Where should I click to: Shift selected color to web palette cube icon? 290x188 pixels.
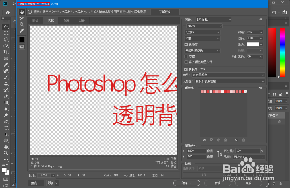(x=219, y=140)
